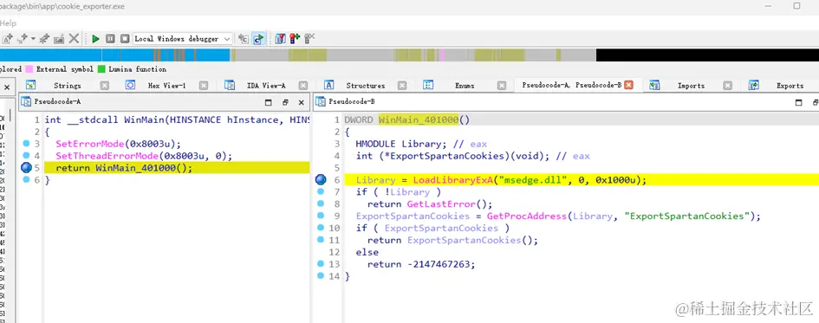The height and width of the screenshot is (323, 819).
Task: Toggle breakpoint on if ( ExportSpartanCookies ) line 10
Action: [321, 228]
